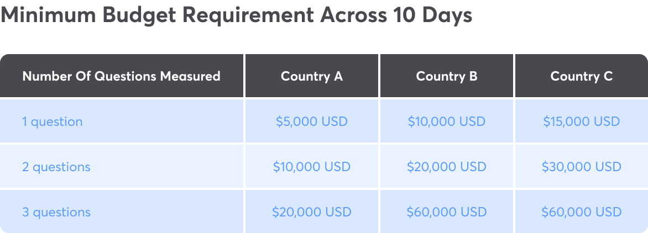Select the 2 questions row label
Screen dimensions: 648x233
[56, 167]
